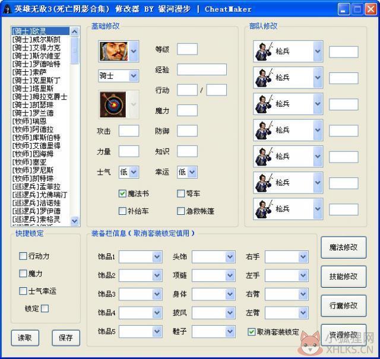The height and width of the screenshot is (359, 380).
Task: Click the archery target specialty icon
Action: click(x=113, y=104)
